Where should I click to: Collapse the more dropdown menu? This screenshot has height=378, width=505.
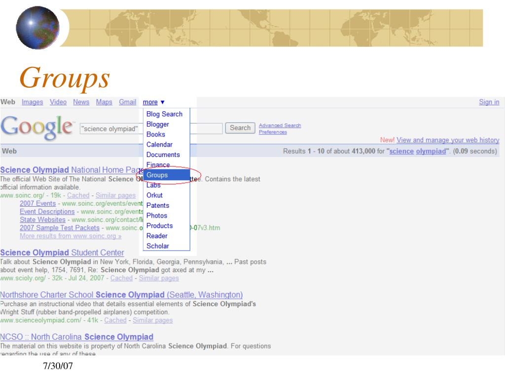click(154, 102)
